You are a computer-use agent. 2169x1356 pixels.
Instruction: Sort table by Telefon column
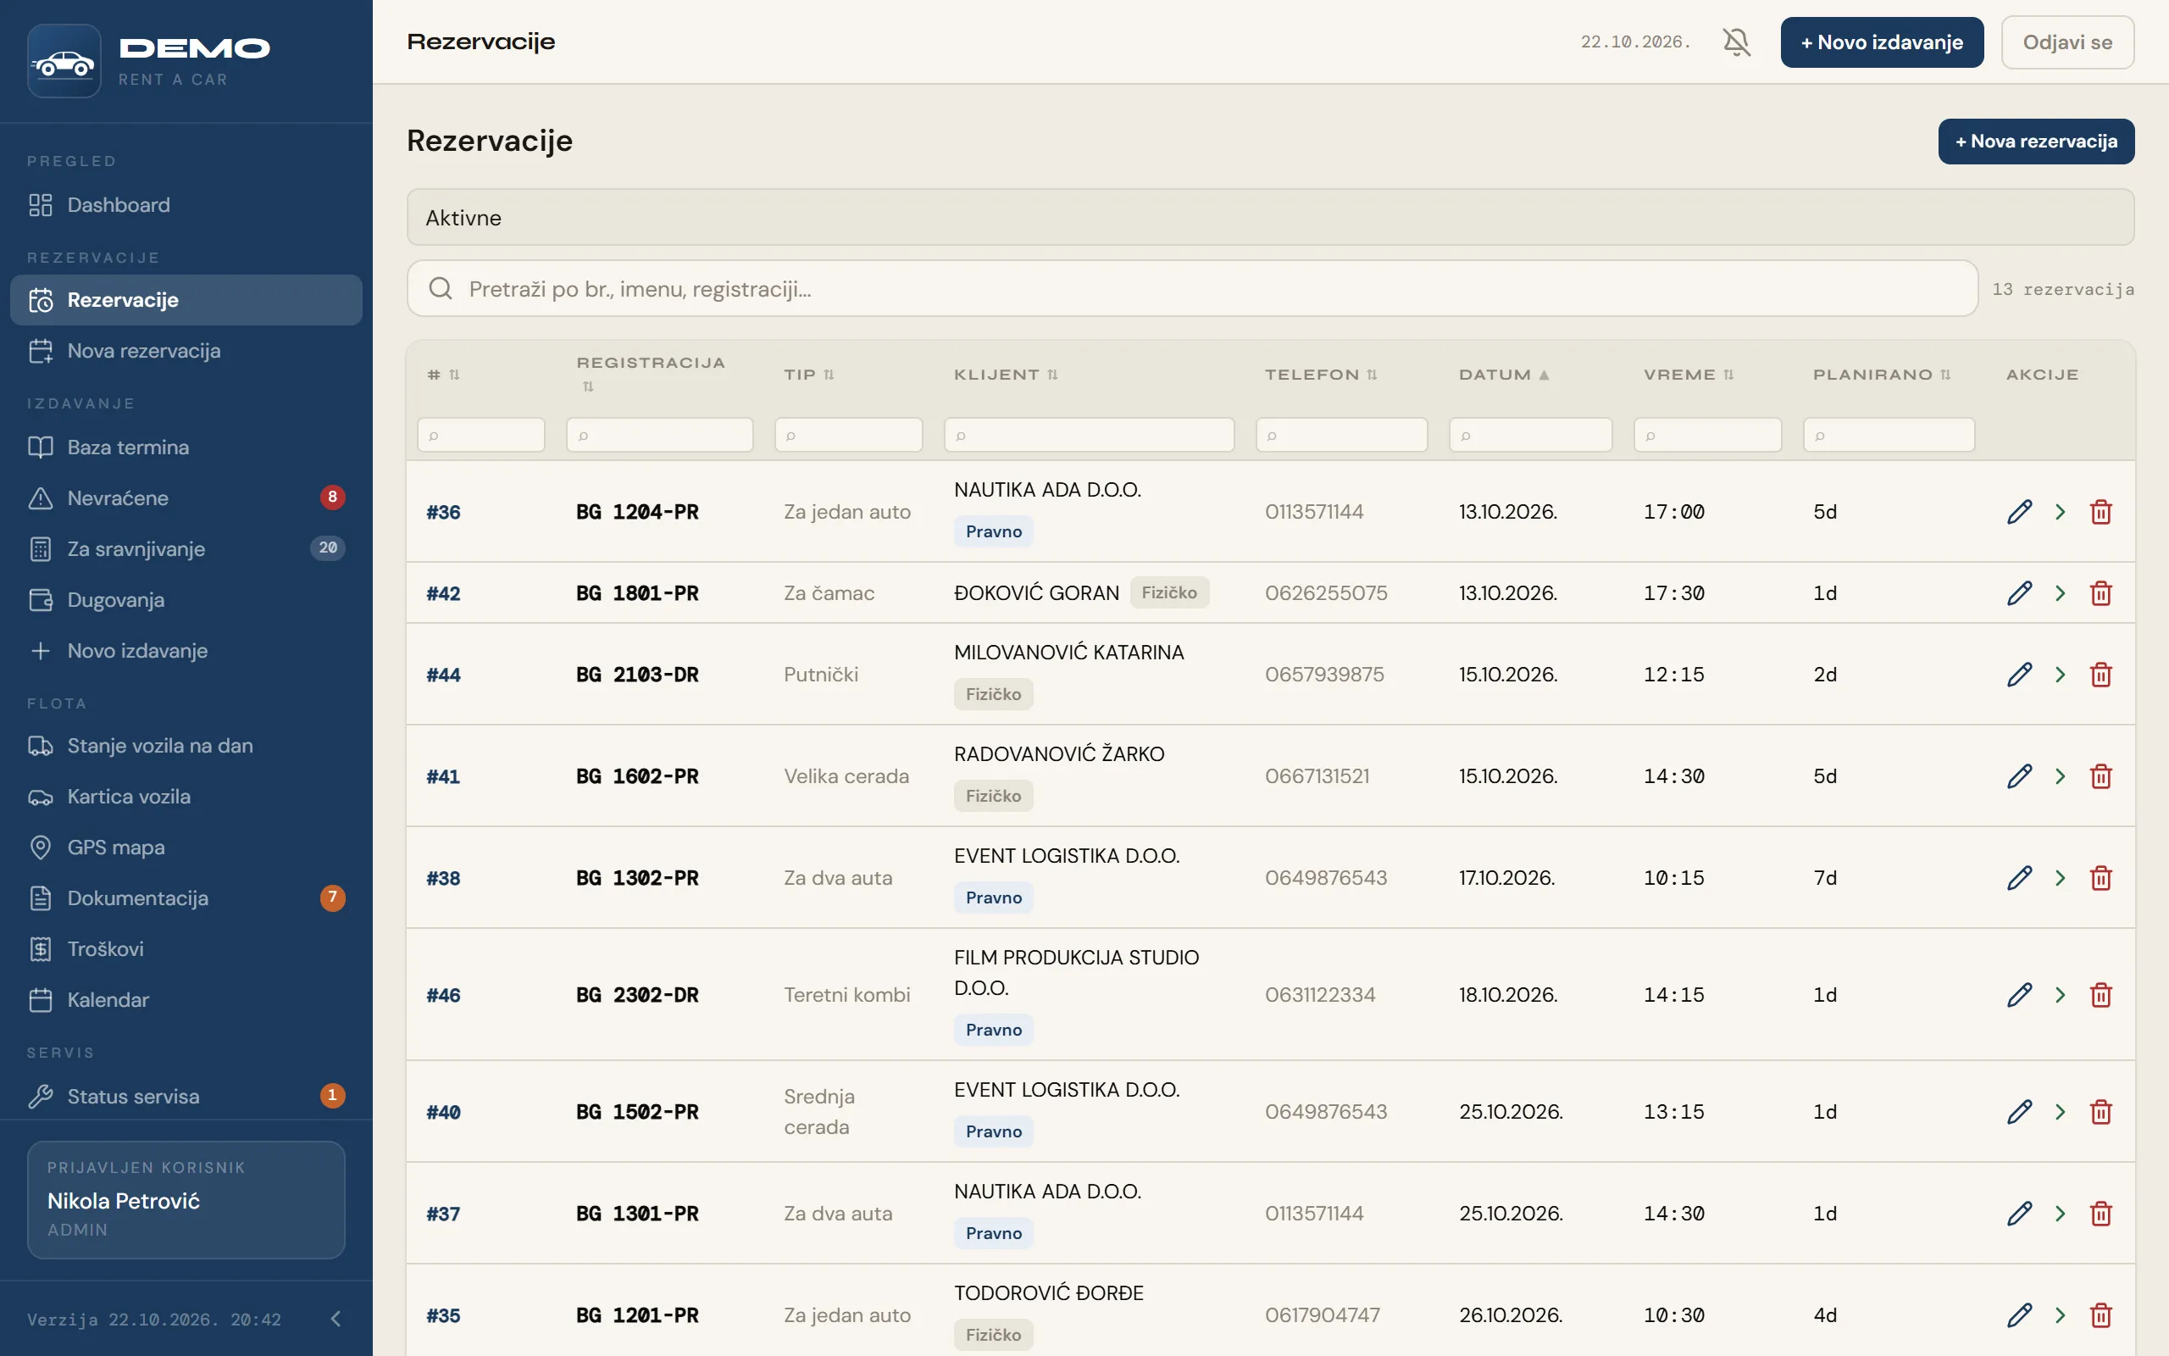coord(1320,375)
